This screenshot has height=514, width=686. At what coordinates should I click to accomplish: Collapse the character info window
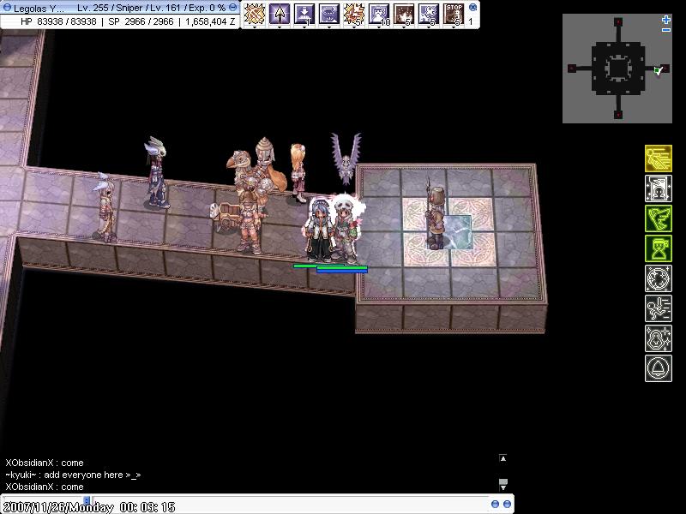(233, 8)
